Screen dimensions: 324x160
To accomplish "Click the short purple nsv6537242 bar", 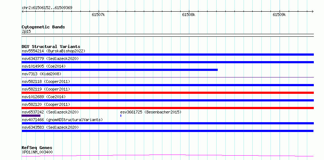I will (31, 116).
